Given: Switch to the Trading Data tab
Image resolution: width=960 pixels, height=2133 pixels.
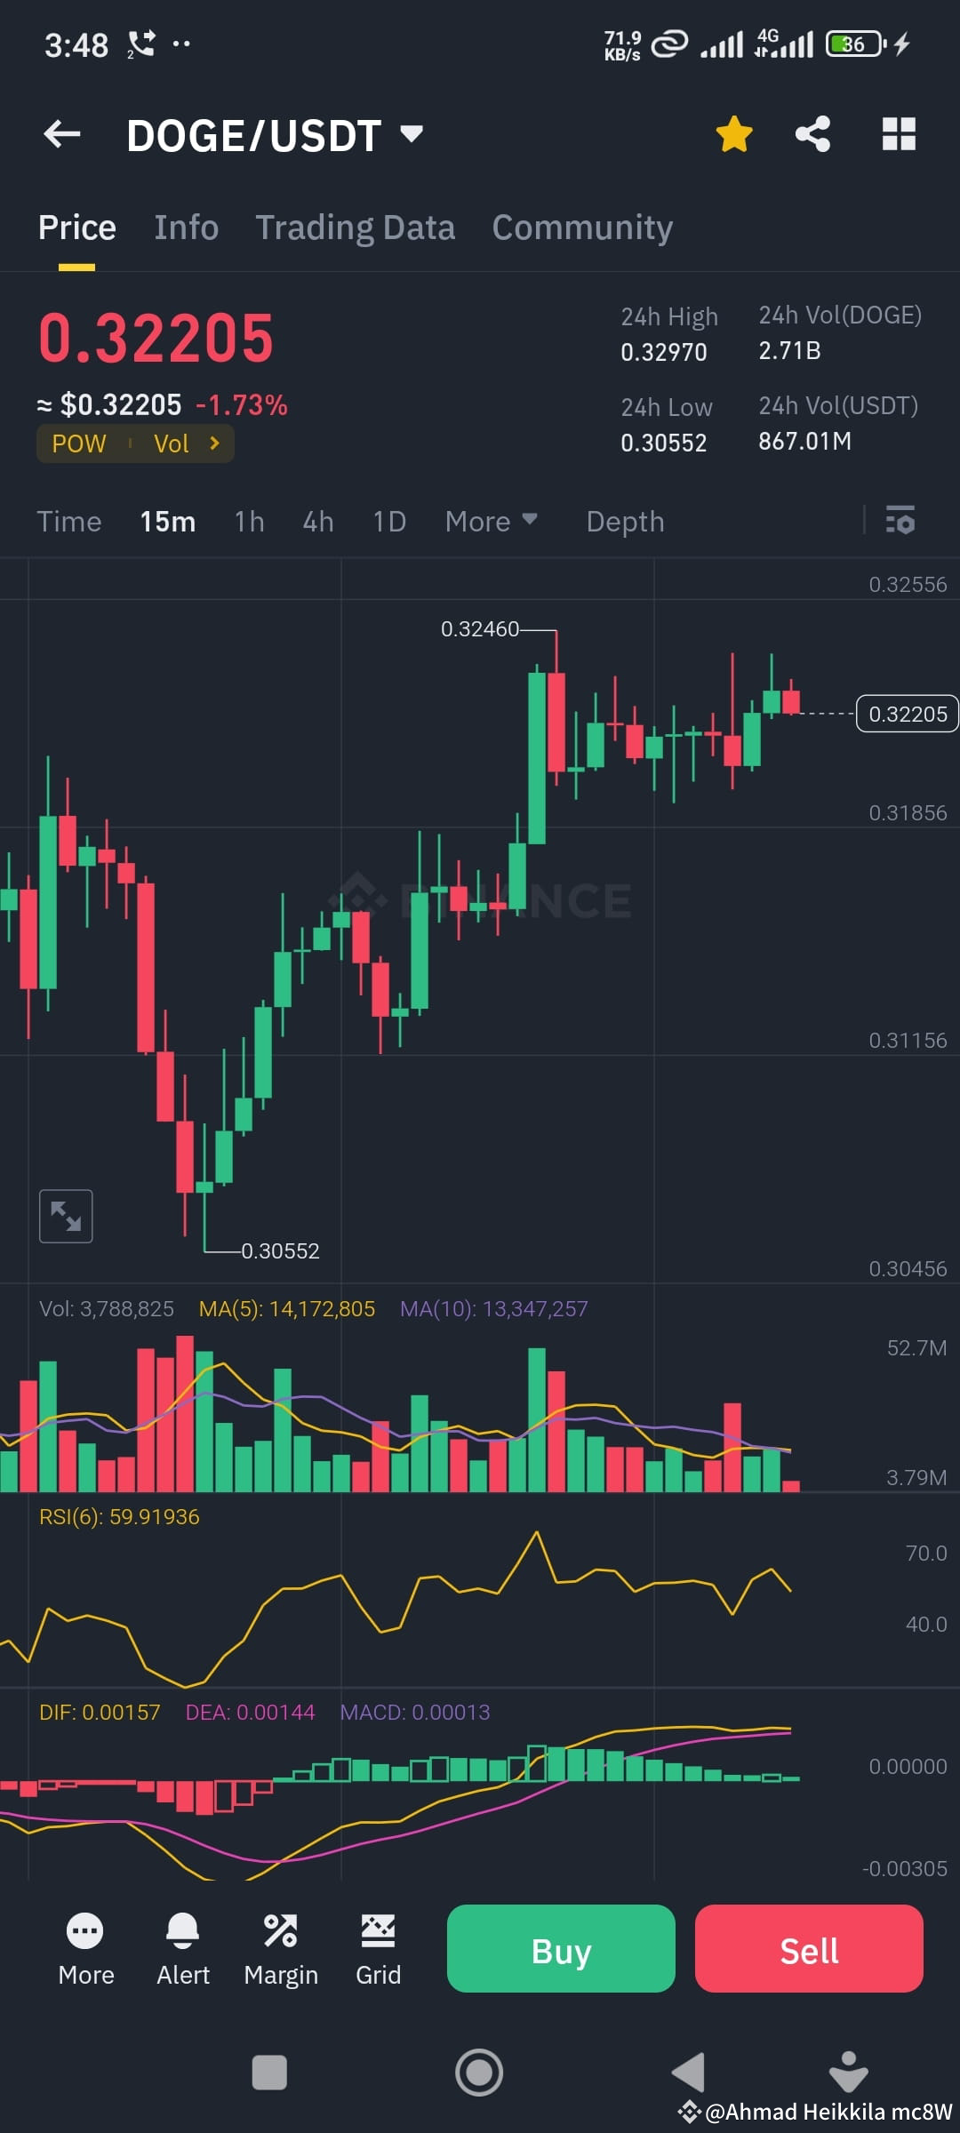Looking at the screenshot, I should pyautogui.click(x=356, y=228).
